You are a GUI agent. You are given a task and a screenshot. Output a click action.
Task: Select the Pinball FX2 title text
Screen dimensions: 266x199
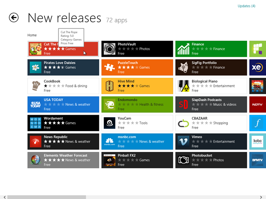coord(126,155)
